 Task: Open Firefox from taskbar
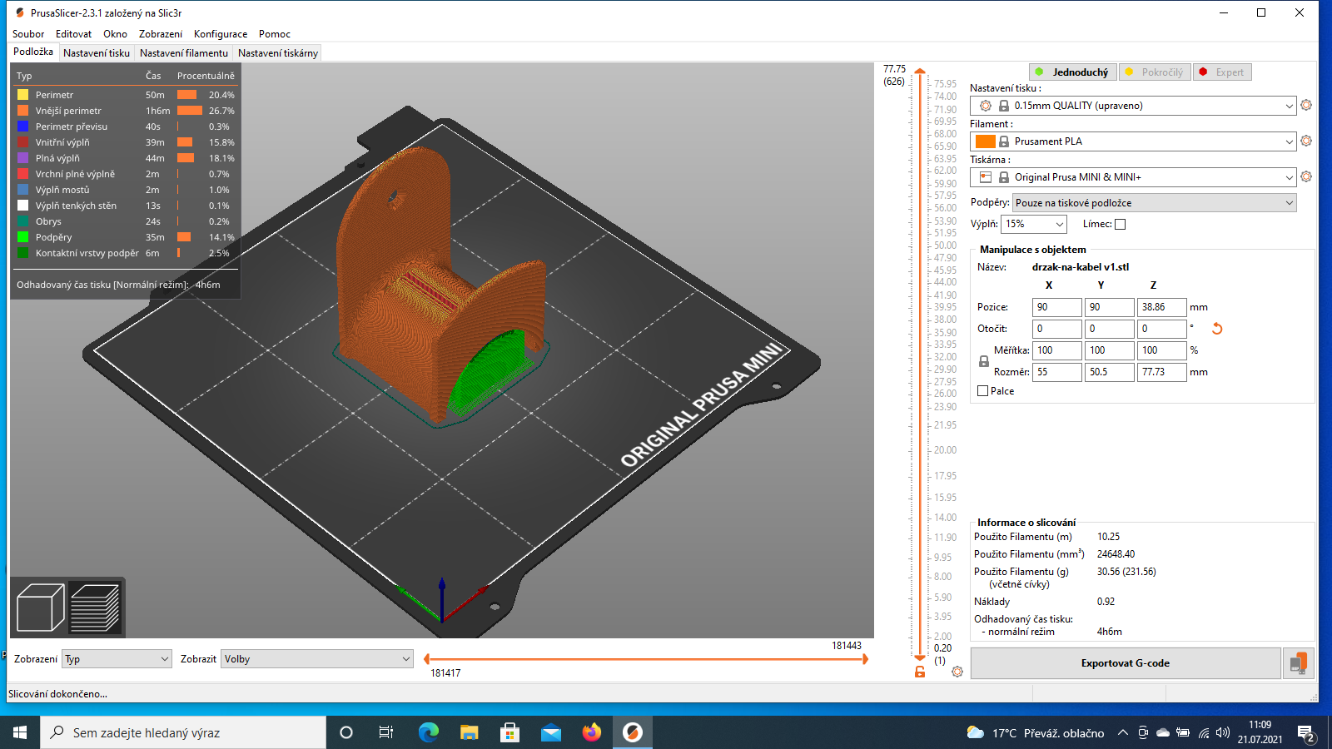592,732
